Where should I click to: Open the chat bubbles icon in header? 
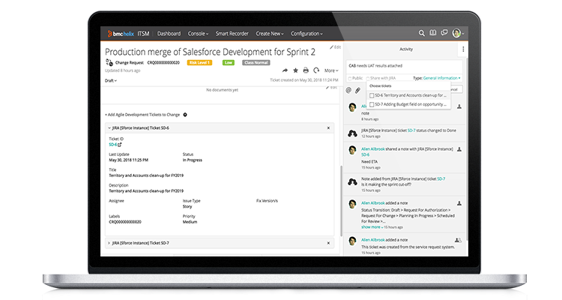pyautogui.click(x=444, y=34)
